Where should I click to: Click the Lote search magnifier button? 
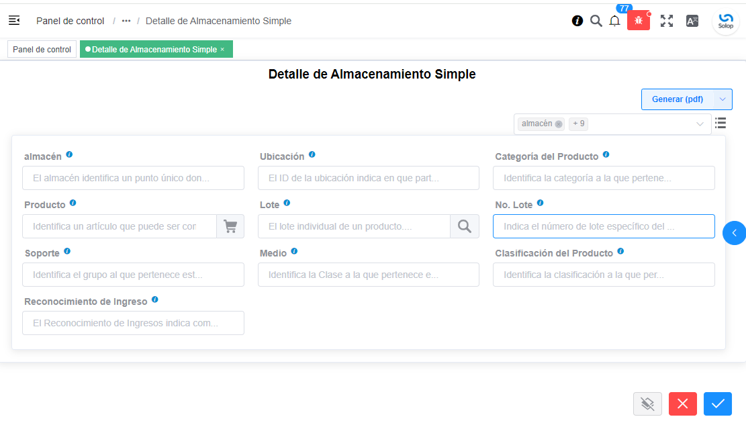point(465,226)
